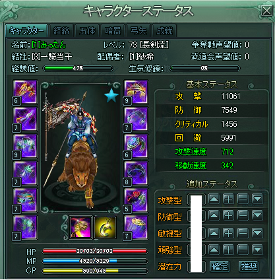Open the locked mount item slot
This screenshot has width=275, height=280.
click(80, 227)
